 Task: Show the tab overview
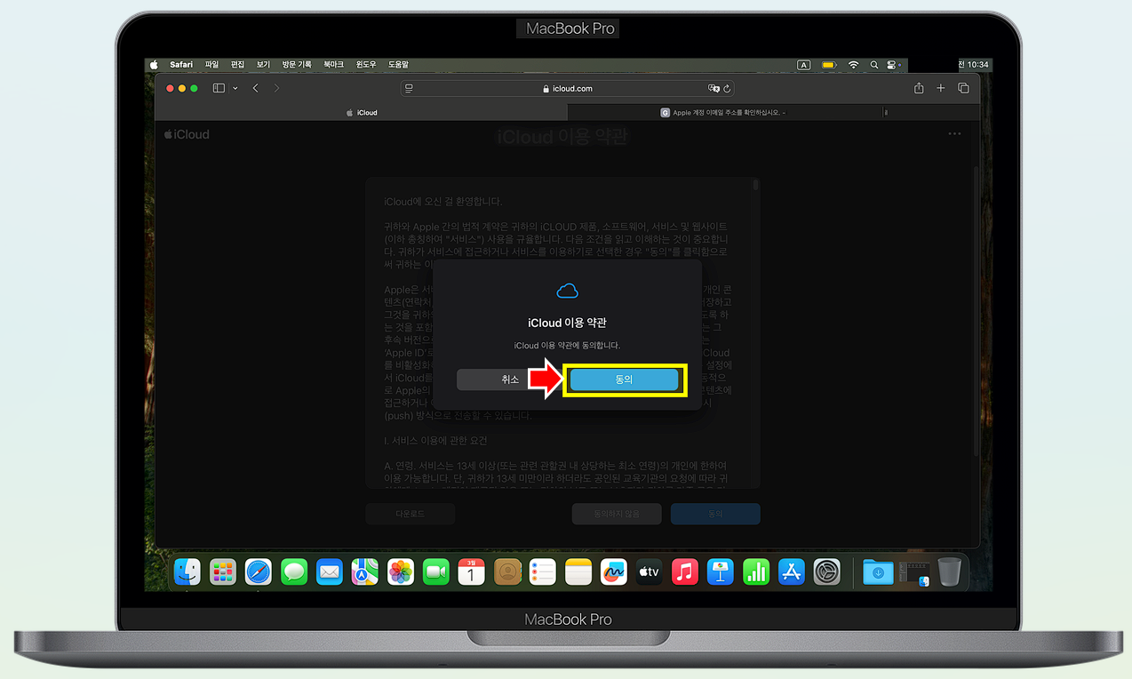point(963,88)
